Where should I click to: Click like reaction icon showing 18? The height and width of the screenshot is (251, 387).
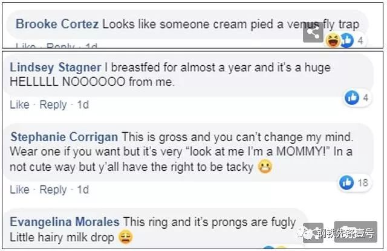coord(346,183)
